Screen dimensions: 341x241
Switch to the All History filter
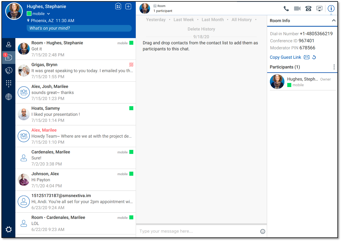click(242, 19)
